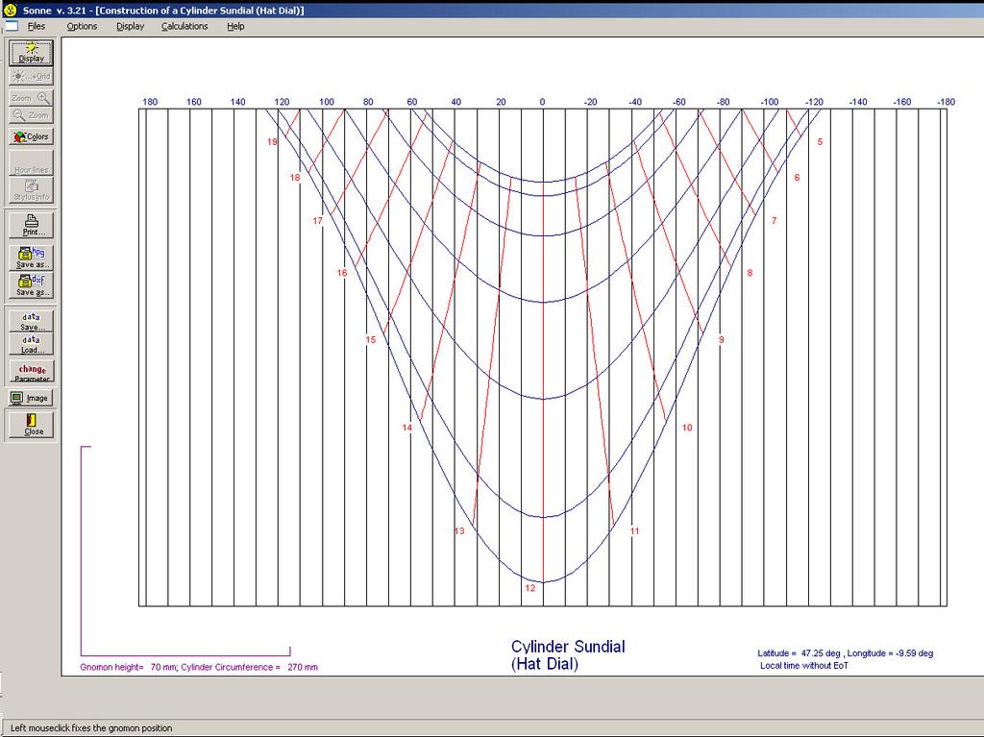Click the red hour label 17
Viewport: 984px width, 737px height.
pyautogui.click(x=317, y=221)
